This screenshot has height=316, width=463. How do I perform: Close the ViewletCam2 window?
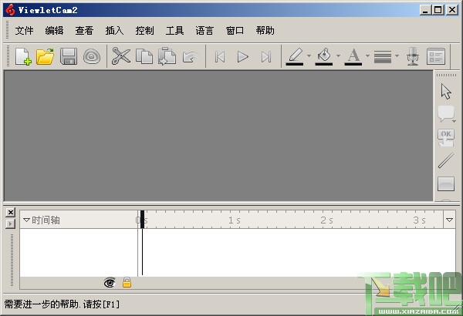(451, 10)
